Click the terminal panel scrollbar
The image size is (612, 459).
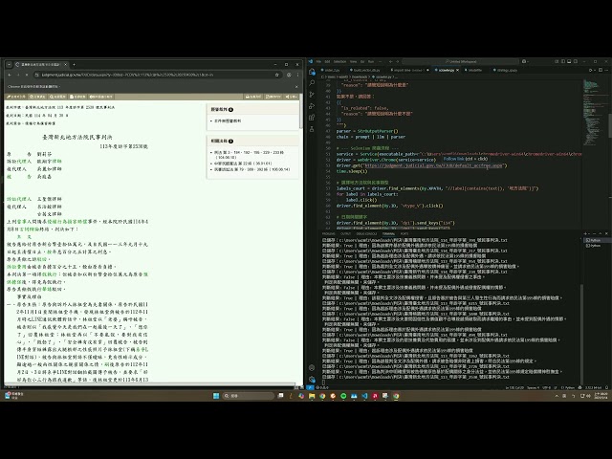(x=581, y=334)
